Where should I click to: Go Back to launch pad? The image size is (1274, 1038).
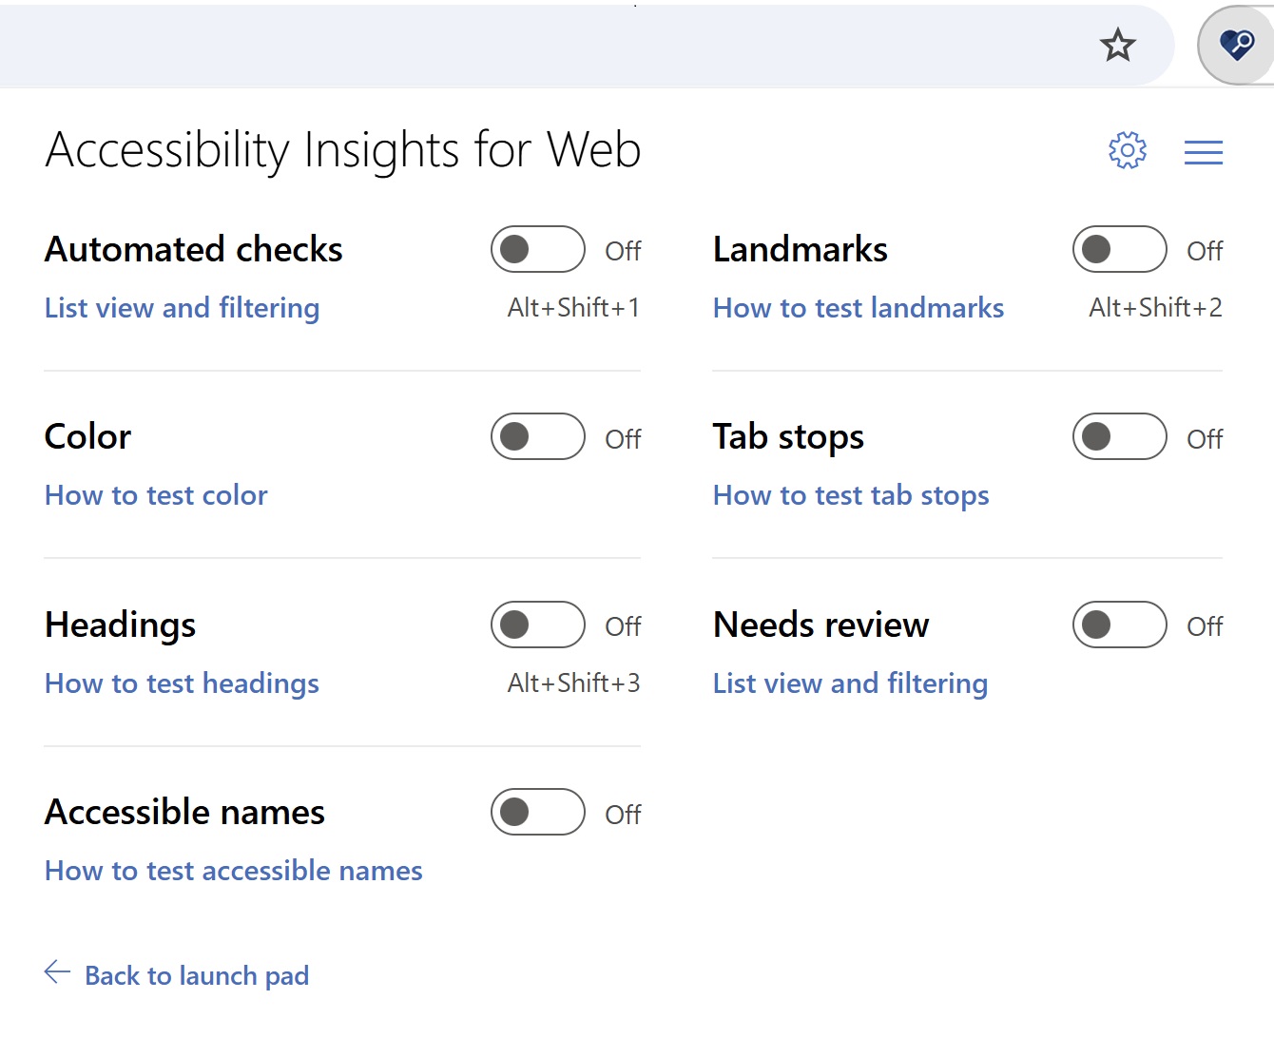pos(197,975)
